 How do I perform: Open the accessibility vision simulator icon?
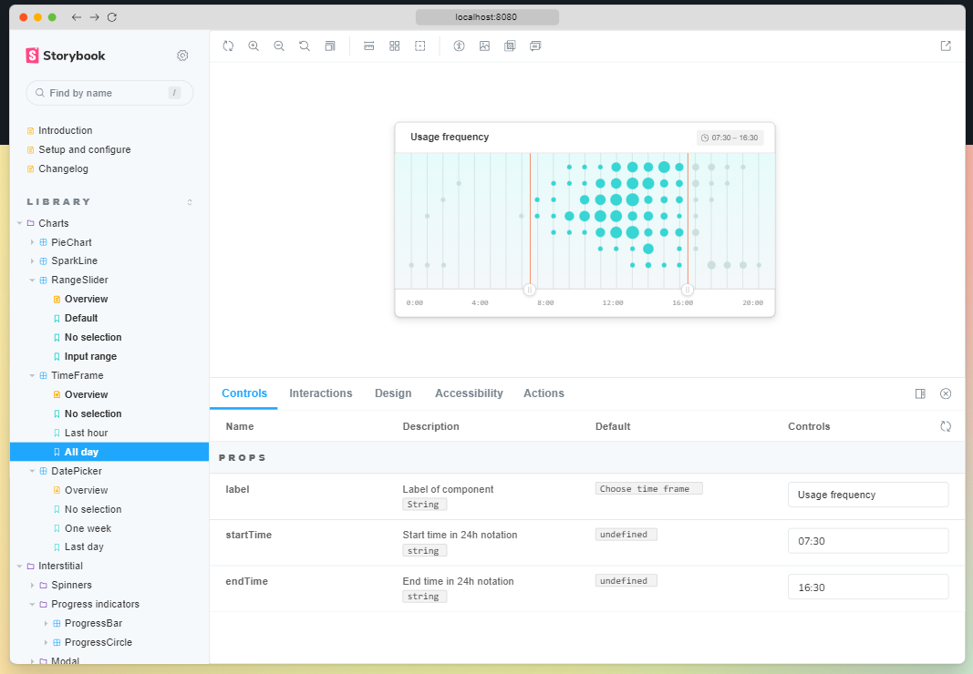[459, 46]
